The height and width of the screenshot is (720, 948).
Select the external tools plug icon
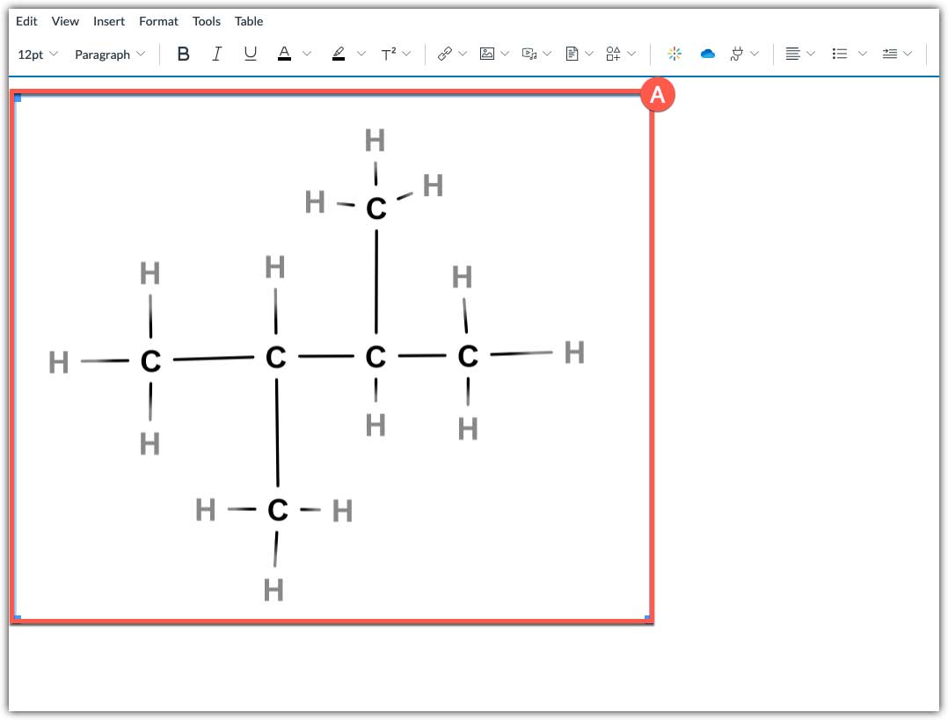pyautogui.click(x=739, y=54)
